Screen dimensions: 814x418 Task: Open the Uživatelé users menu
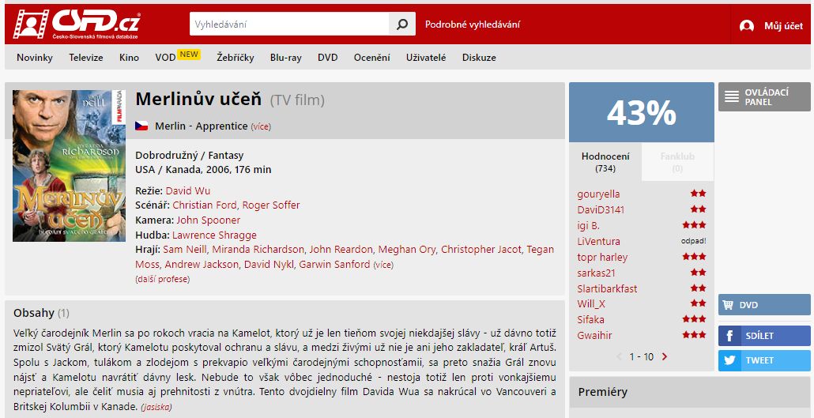[426, 58]
